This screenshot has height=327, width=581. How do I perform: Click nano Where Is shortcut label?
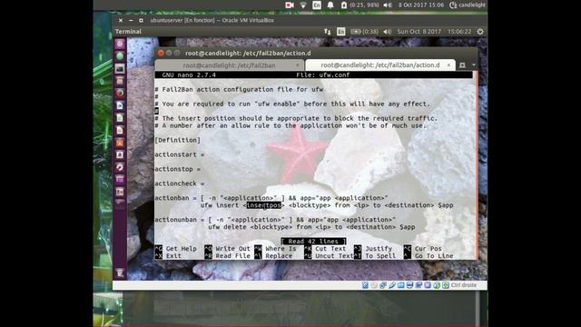pyautogui.click(x=281, y=249)
